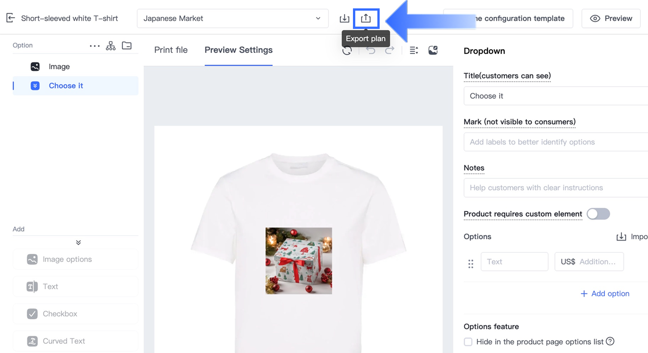This screenshot has height=353, width=648.
Task: Check Hide in the product page options list
Action: 468,342
